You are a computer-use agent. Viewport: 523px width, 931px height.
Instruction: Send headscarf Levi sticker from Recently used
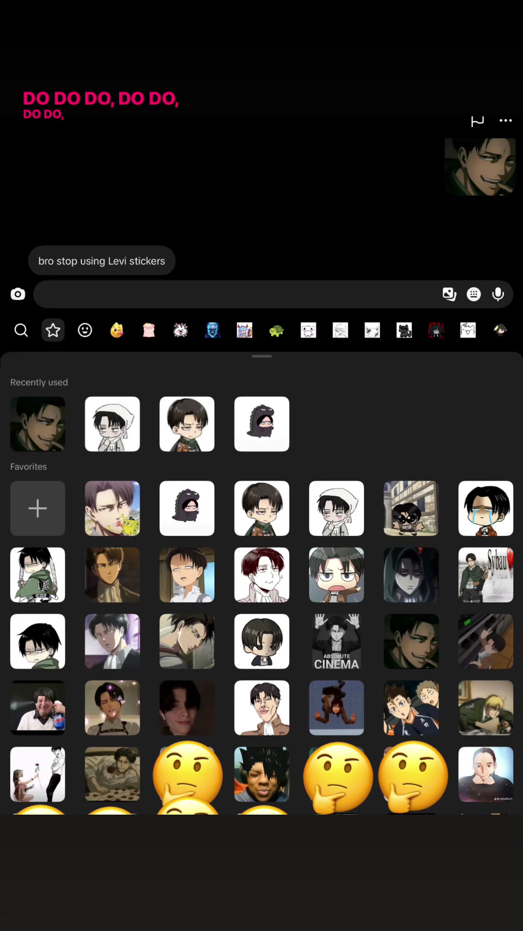click(x=112, y=424)
